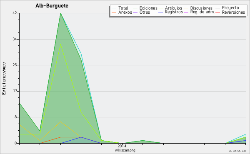Click the Reversiones legend label
The height and width of the screenshot is (154, 250).
pos(233,12)
